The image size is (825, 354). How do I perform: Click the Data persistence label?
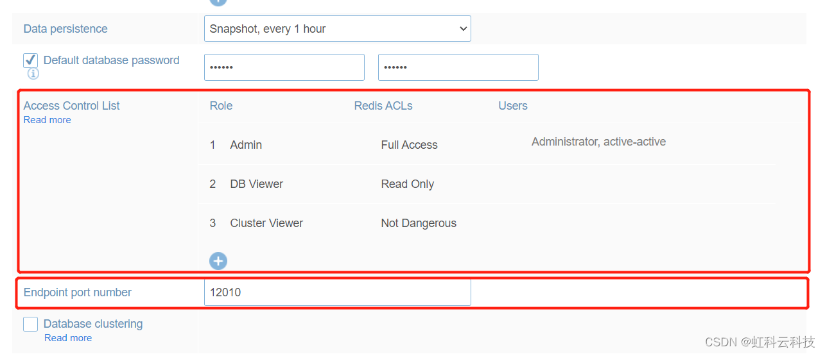click(65, 29)
